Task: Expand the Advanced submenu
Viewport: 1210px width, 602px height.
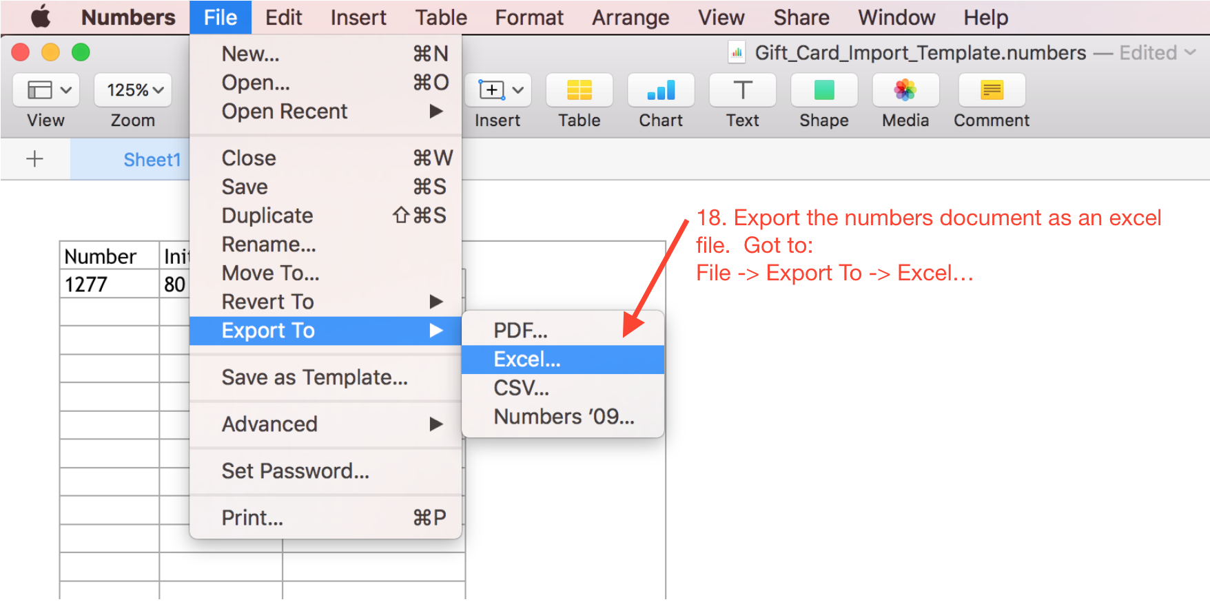Action: 325,424
